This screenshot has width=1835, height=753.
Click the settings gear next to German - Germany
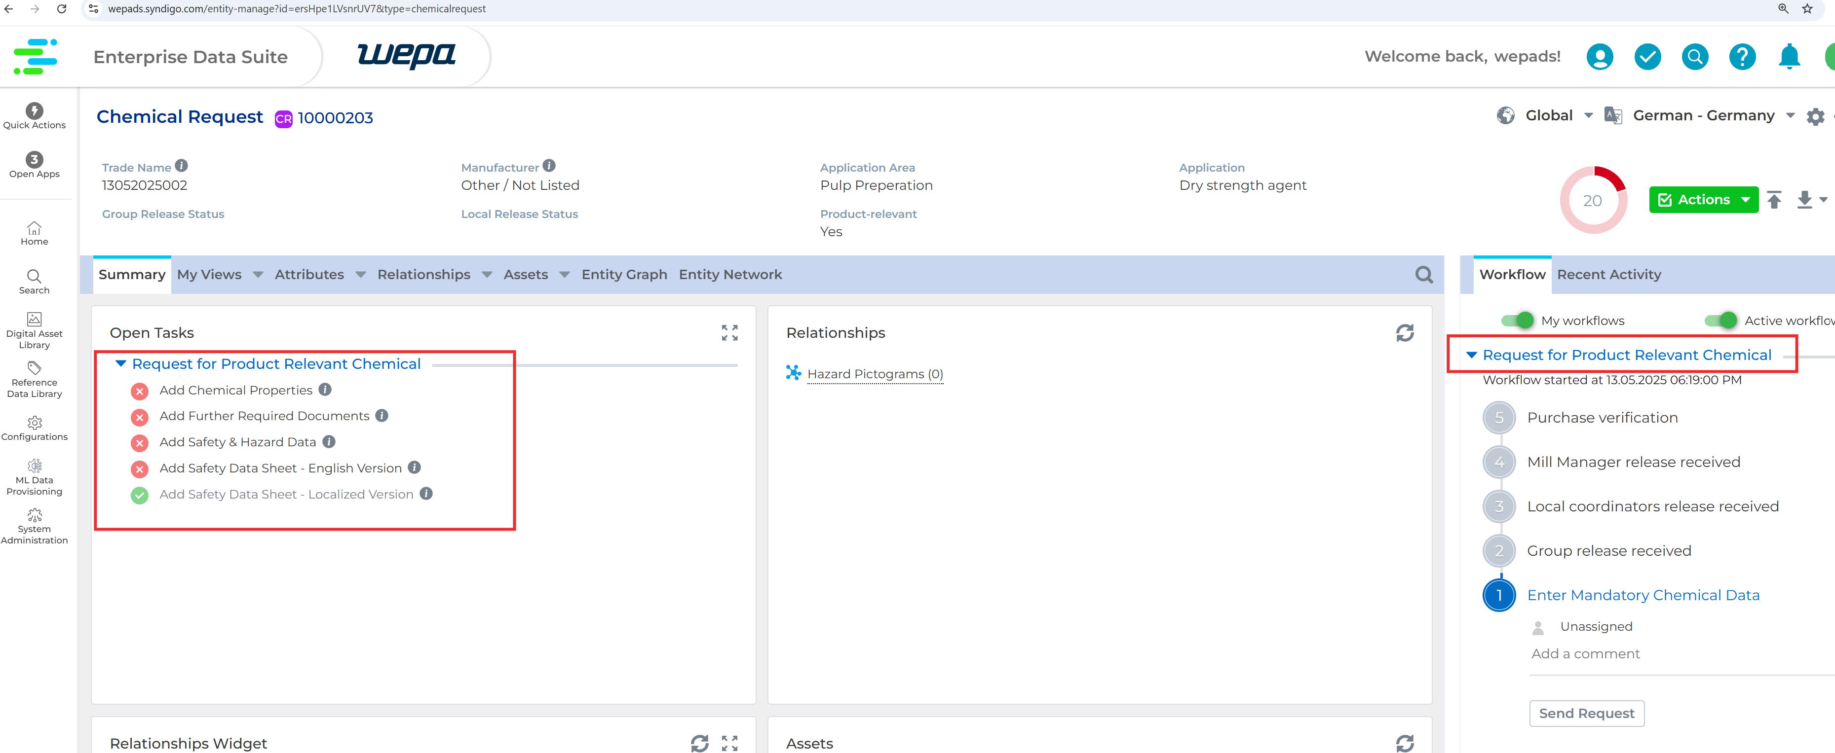pyautogui.click(x=1816, y=116)
